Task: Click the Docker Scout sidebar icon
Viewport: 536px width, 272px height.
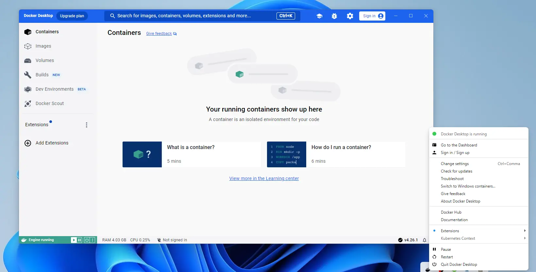Action: [x=28, y=104]
